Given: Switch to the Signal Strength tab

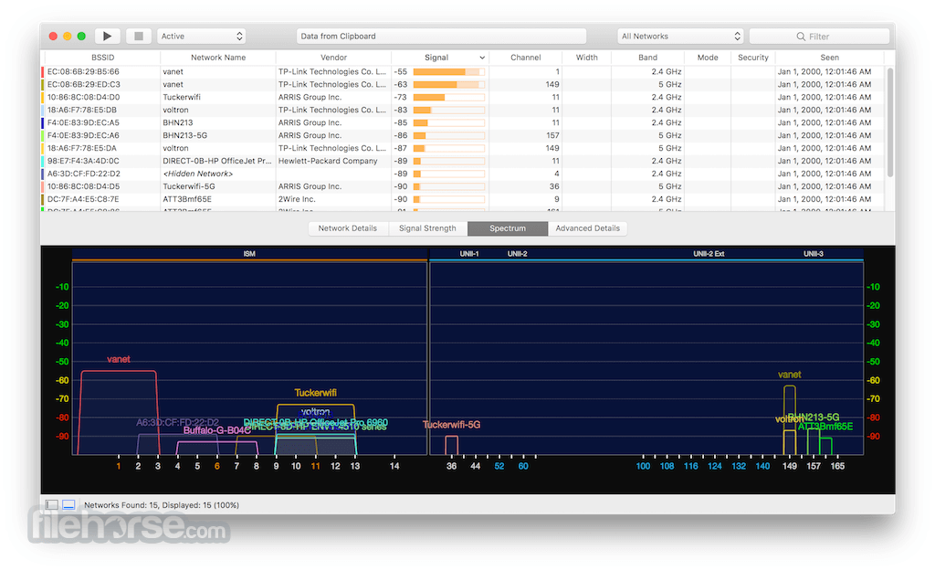Looking at the screenshot, I should pyautogui.click(x=427, y=227).
